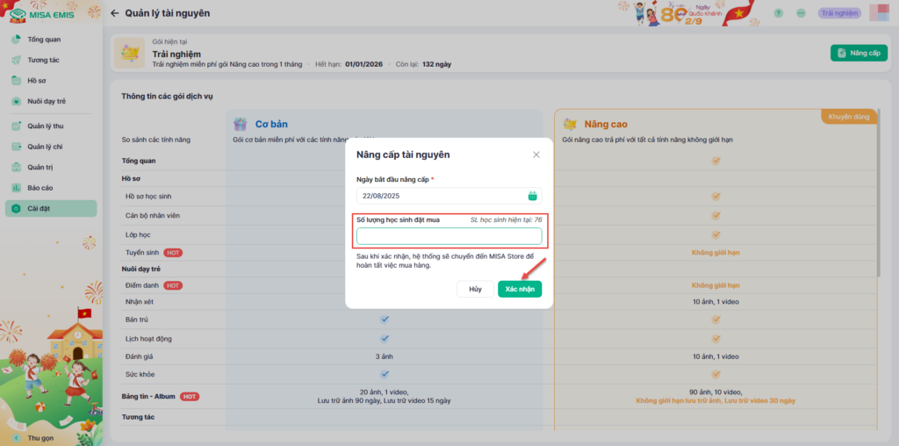Click the Cơ bản checkmark in Lịch hoạt động row

click(x=385, y=338)
